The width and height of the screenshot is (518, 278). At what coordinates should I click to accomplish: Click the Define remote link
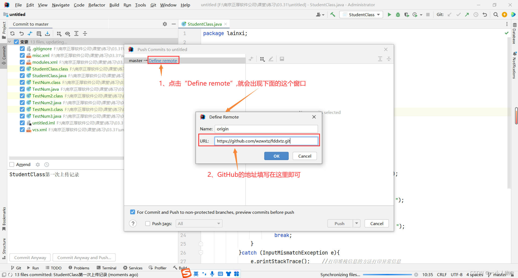click(x=163, y=60)
